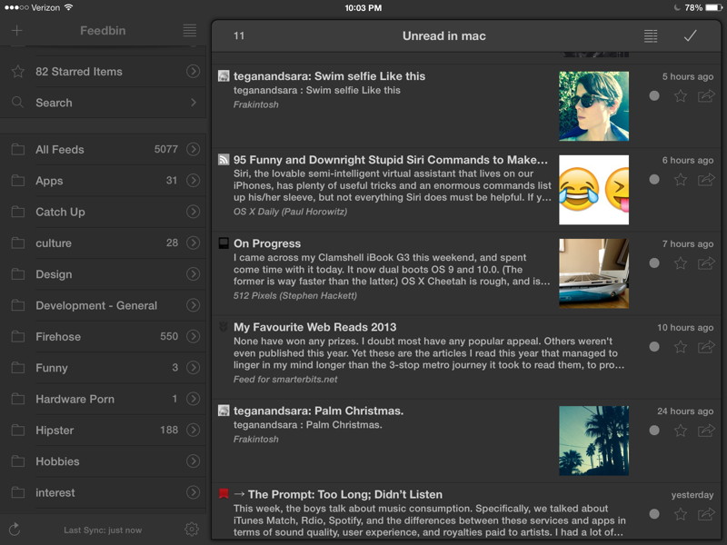The height and width of the screenshot is (545, 727).
Task: Toggle read dot for My Favourite Web Reads
Action: tap(654, 347)
